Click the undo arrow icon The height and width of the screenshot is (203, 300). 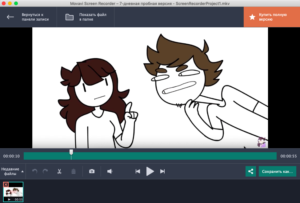coord(35,171)
